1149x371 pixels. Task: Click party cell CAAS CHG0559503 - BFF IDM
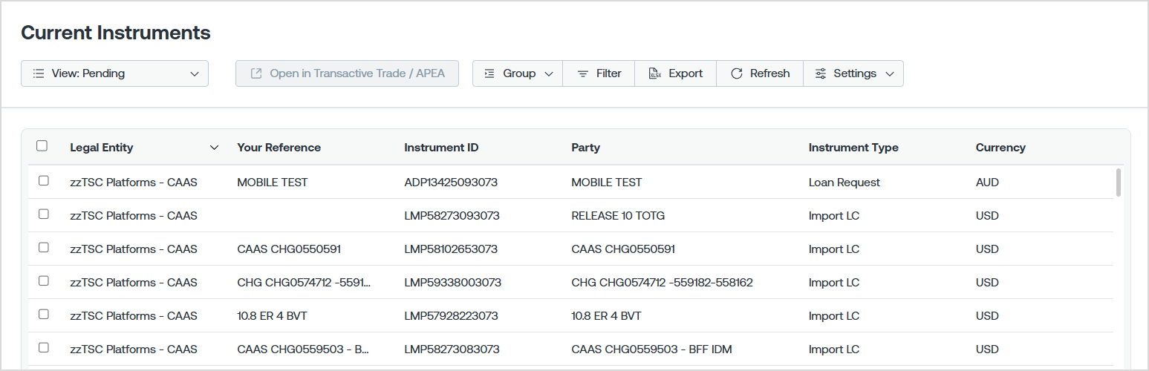(651, 349)
